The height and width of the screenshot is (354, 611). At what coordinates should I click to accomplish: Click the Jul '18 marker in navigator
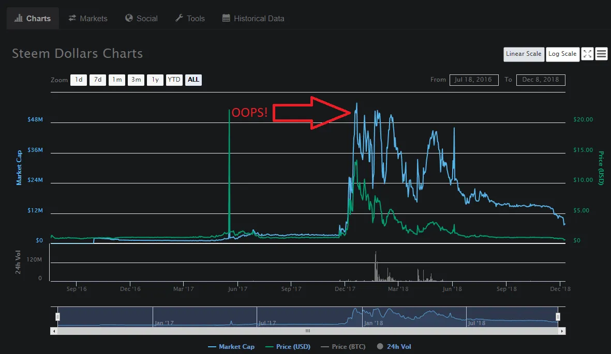(476, 323)
